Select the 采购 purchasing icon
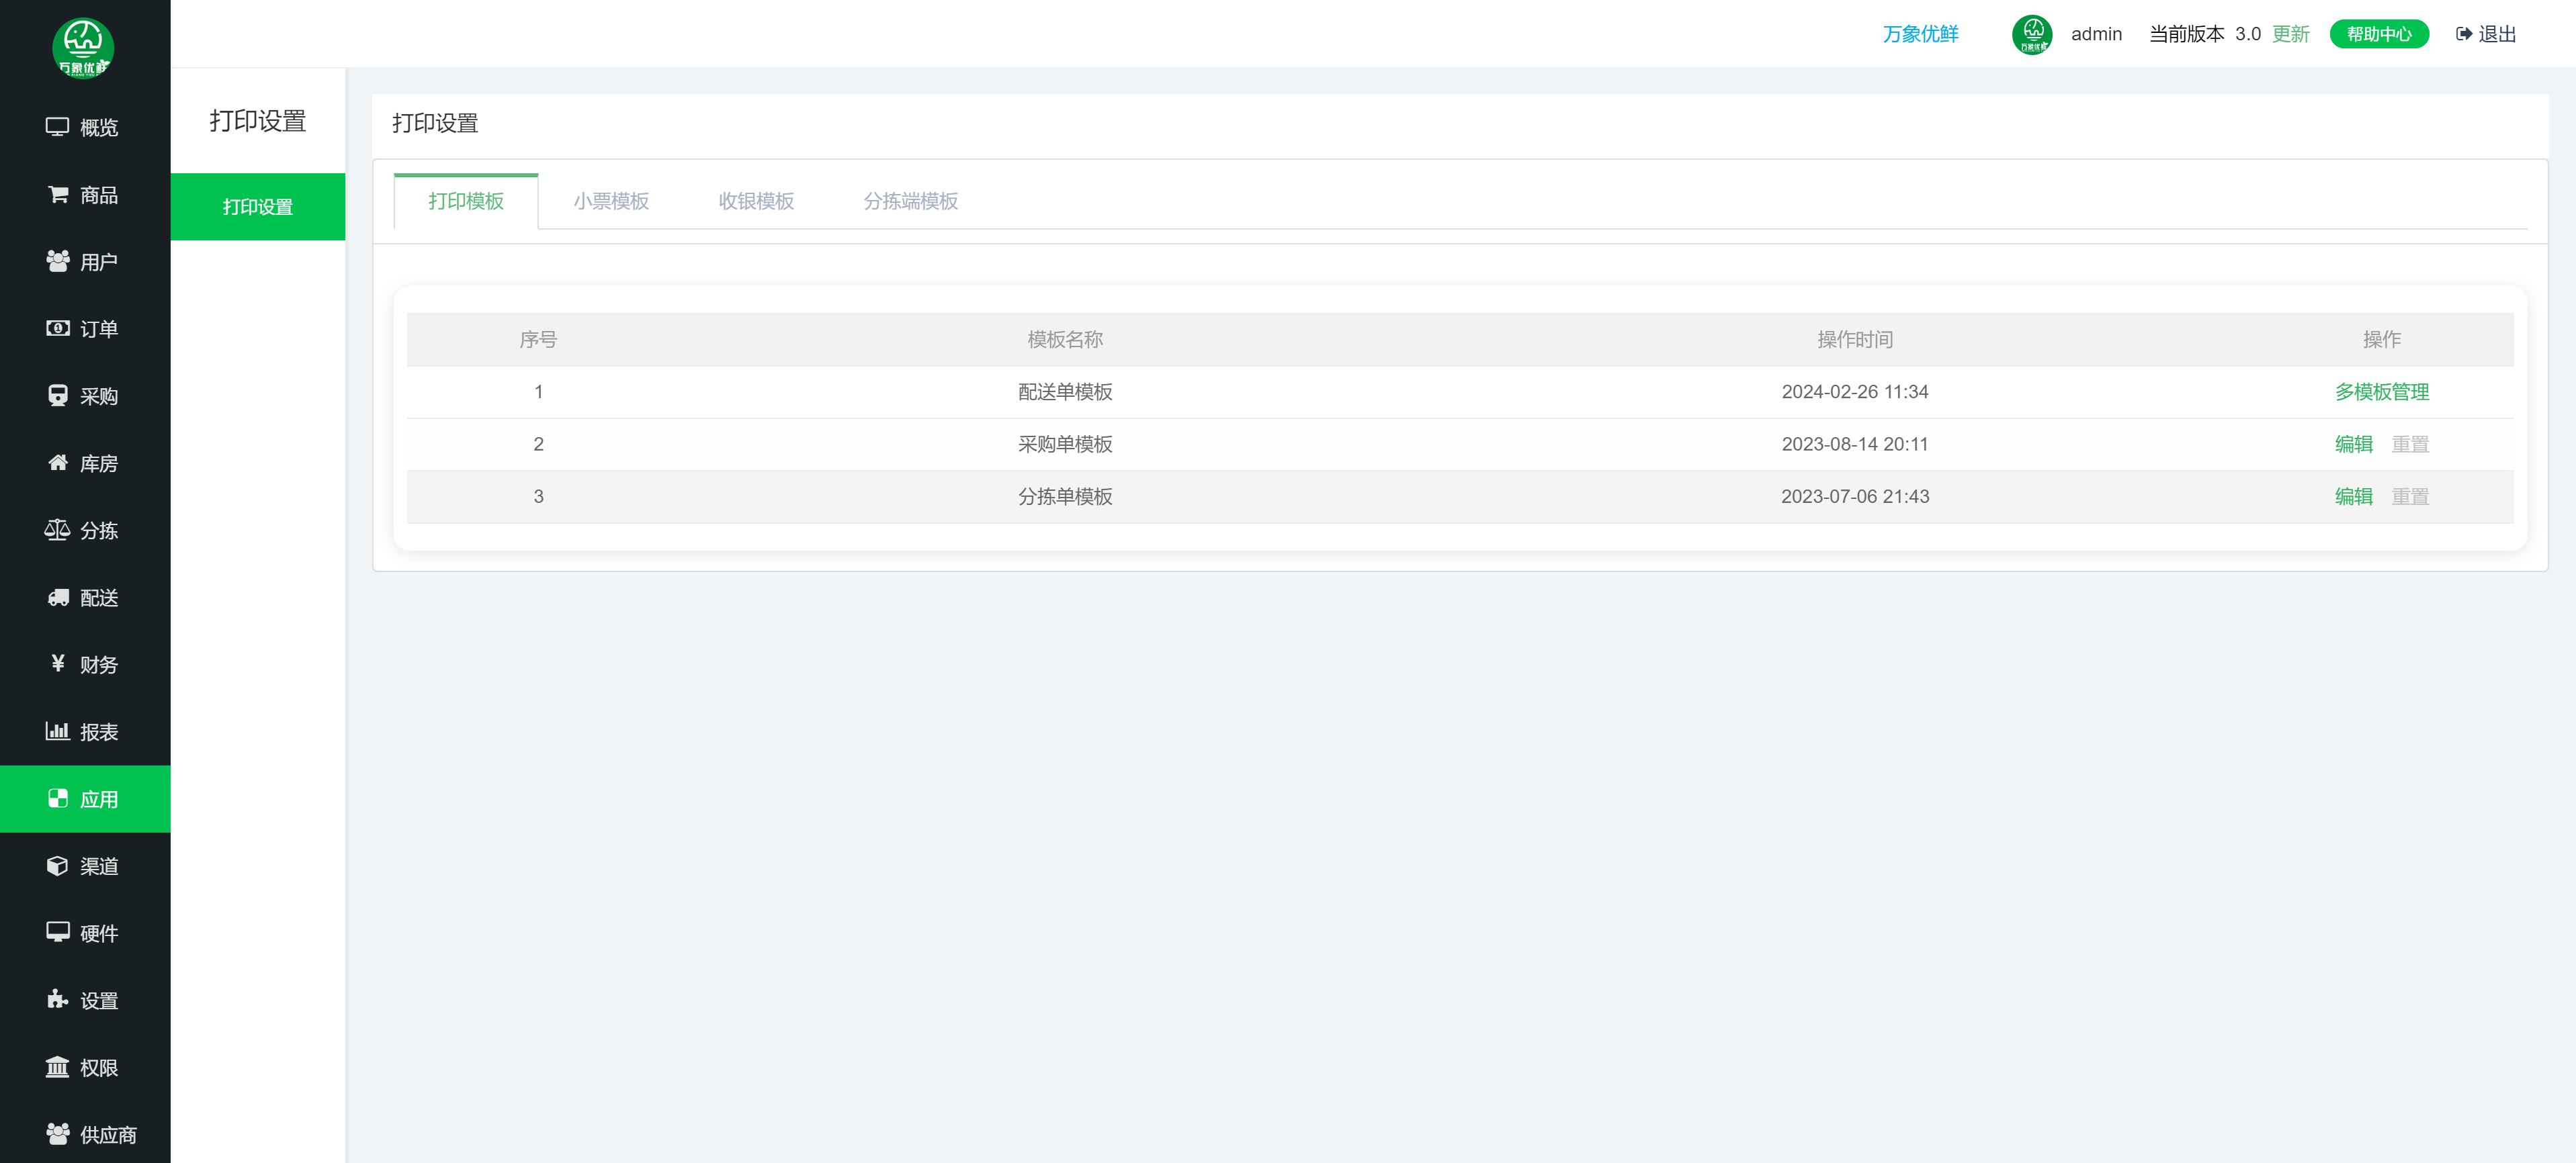Image resolution: width=2576 pixels, height=1163 pixels. click(58, 396)
